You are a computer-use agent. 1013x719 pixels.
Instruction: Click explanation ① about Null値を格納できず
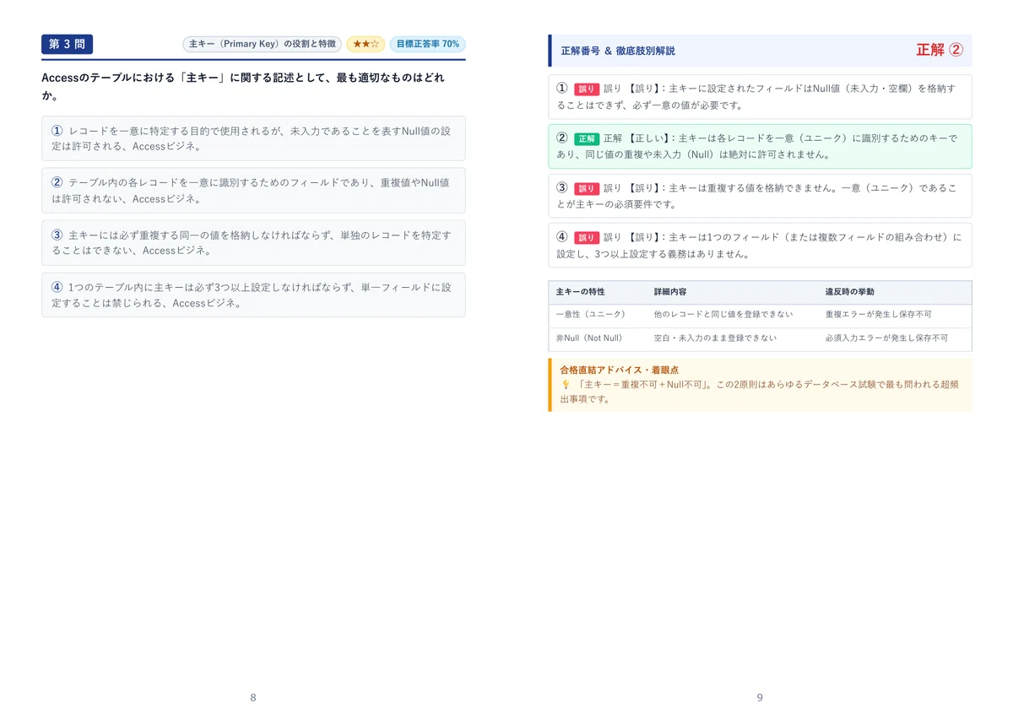[x=760, y=96]
